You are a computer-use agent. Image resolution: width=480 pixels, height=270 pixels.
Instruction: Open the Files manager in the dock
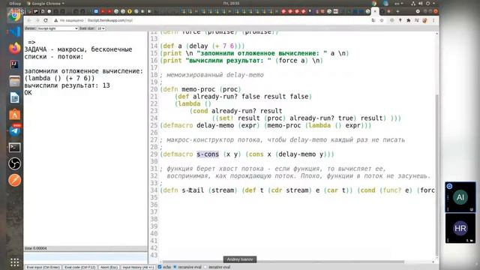(x=14, y=81)
